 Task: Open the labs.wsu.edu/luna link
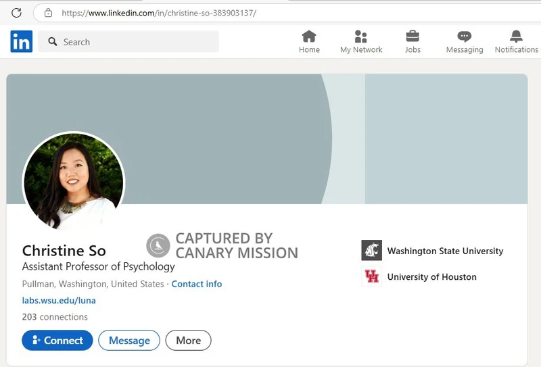(x=59, y=301)
